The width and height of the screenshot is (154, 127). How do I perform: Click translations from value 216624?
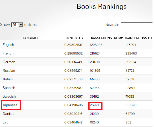tap(95, 53)
